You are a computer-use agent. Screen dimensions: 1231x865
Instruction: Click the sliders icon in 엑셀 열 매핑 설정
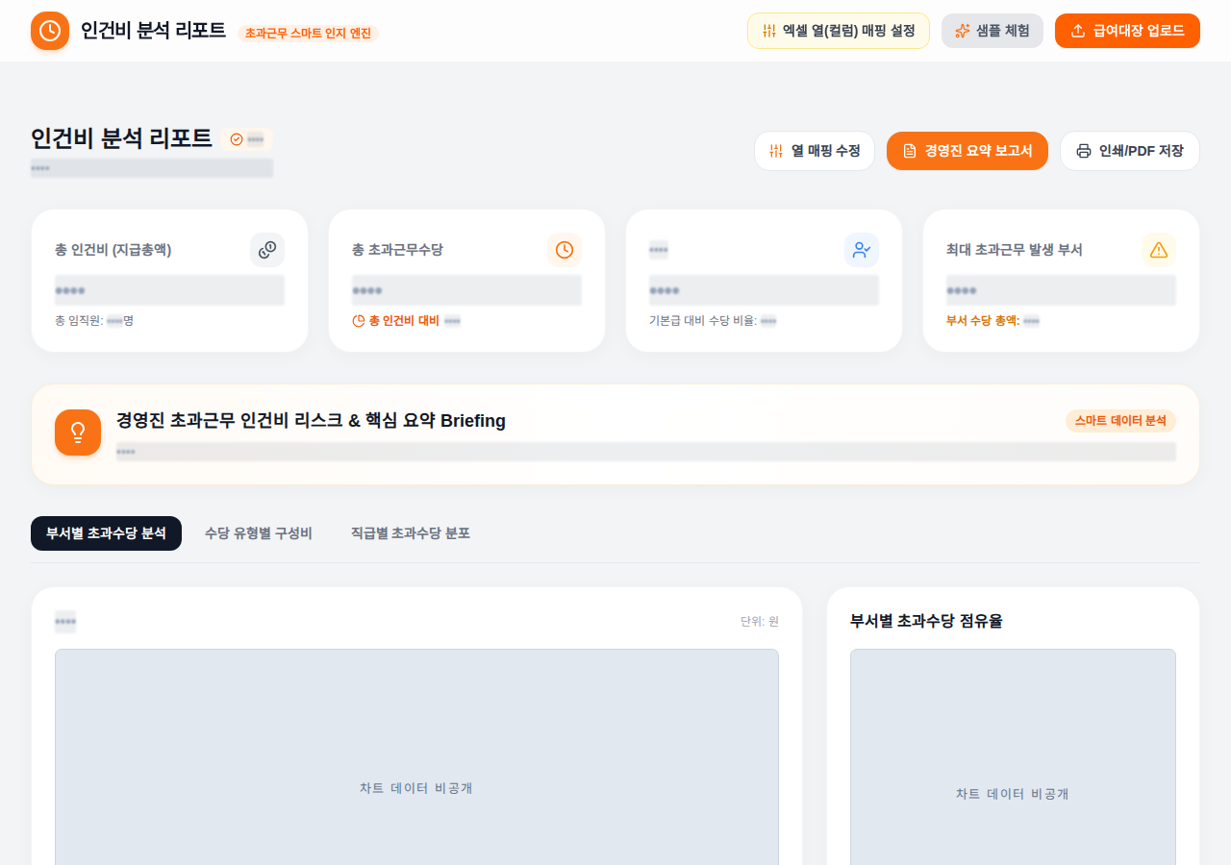(x=769, y=31)
